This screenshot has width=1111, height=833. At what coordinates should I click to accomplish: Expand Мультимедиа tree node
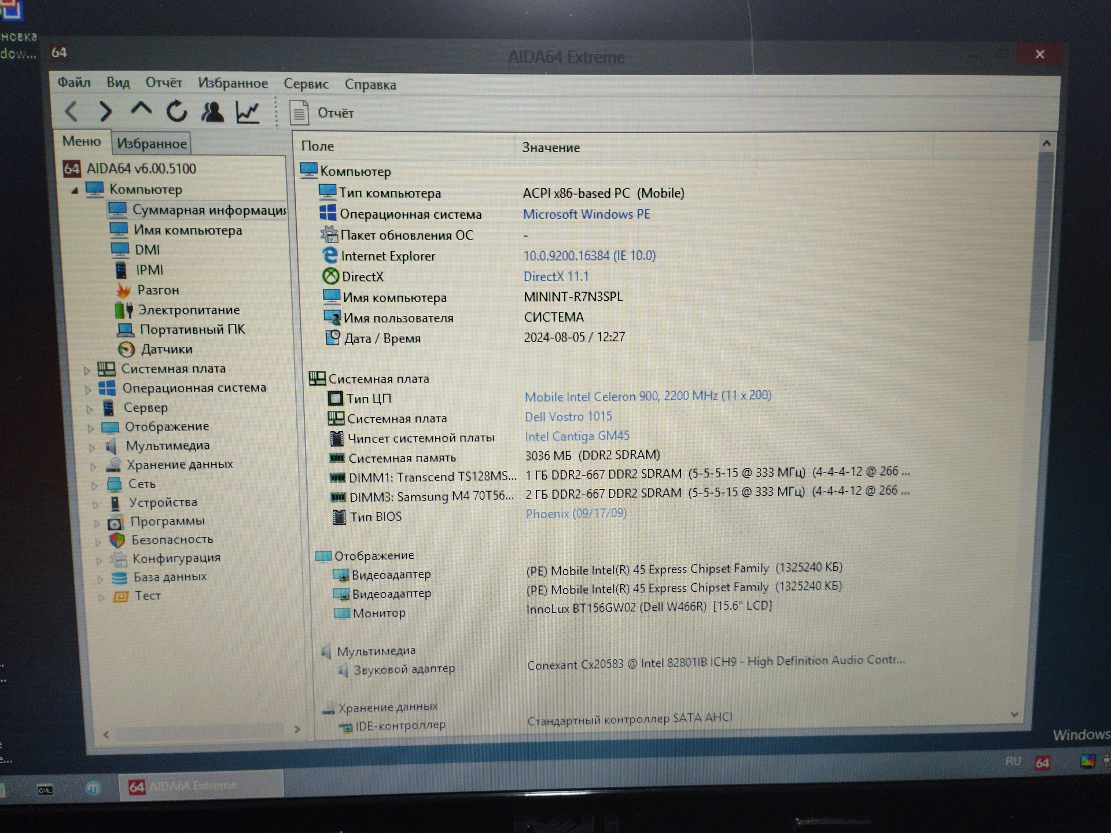(92, 447)
